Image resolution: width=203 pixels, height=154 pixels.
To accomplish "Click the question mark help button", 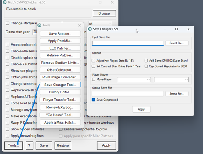I will [29, 145].
